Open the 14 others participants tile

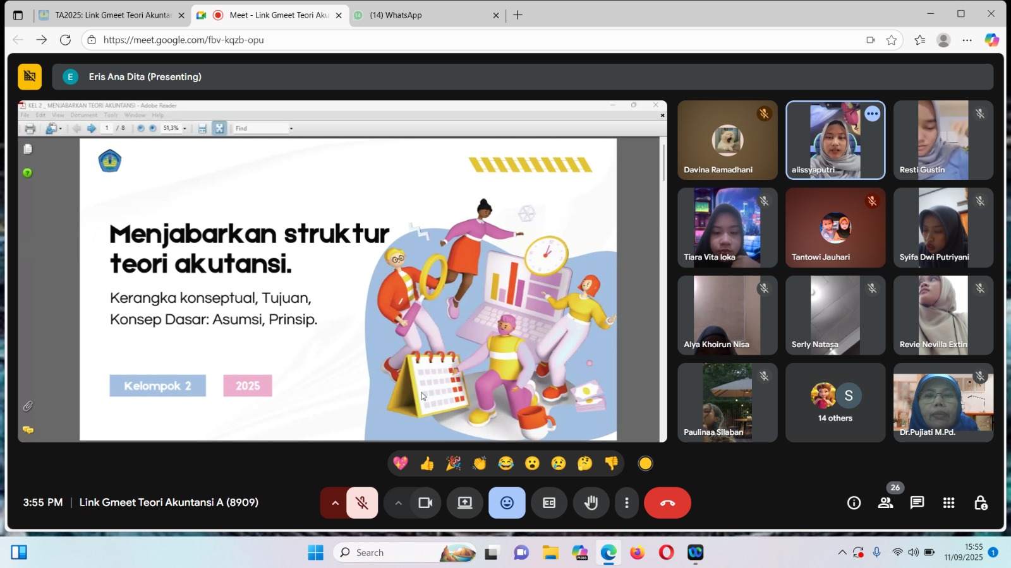tap(835, 403)
